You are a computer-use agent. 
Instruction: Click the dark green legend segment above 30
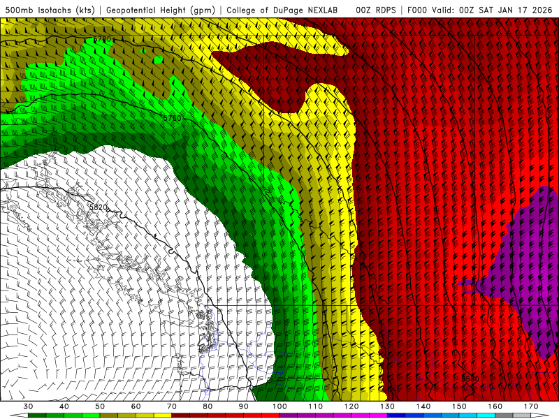click(37, 416)
